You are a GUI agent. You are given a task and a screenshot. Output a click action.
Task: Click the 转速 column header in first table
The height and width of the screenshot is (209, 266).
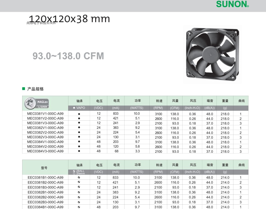159,101
